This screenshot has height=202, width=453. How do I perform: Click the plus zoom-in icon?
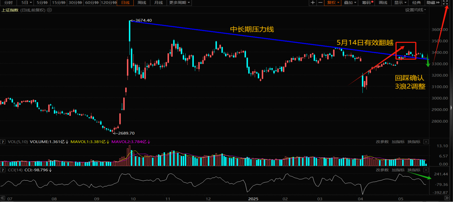pos(313,3)
